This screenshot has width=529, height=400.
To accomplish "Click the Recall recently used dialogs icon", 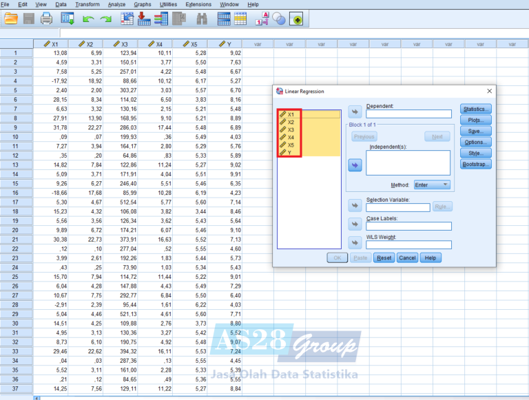I will tap(65, 19).
